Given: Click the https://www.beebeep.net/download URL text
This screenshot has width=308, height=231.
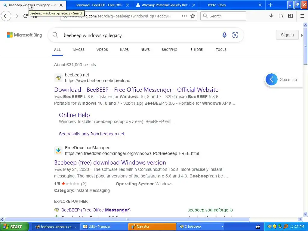Looking at the screenshot, I should click(98, 81).
